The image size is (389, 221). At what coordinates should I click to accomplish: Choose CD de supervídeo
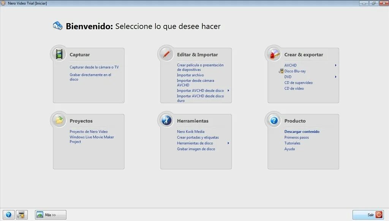[x=299, y=83]
